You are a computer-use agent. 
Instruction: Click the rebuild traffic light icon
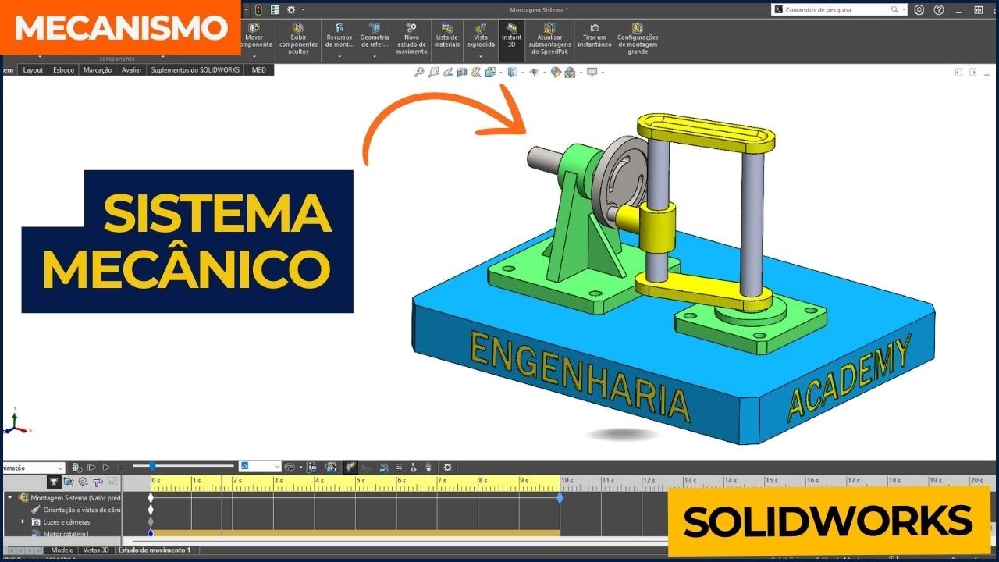coord(258,10)
